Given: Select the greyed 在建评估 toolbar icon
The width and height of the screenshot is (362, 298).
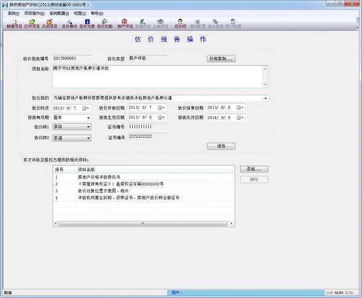Looking at the screenshot, I should pyautogui.click(x=142, y=24).
